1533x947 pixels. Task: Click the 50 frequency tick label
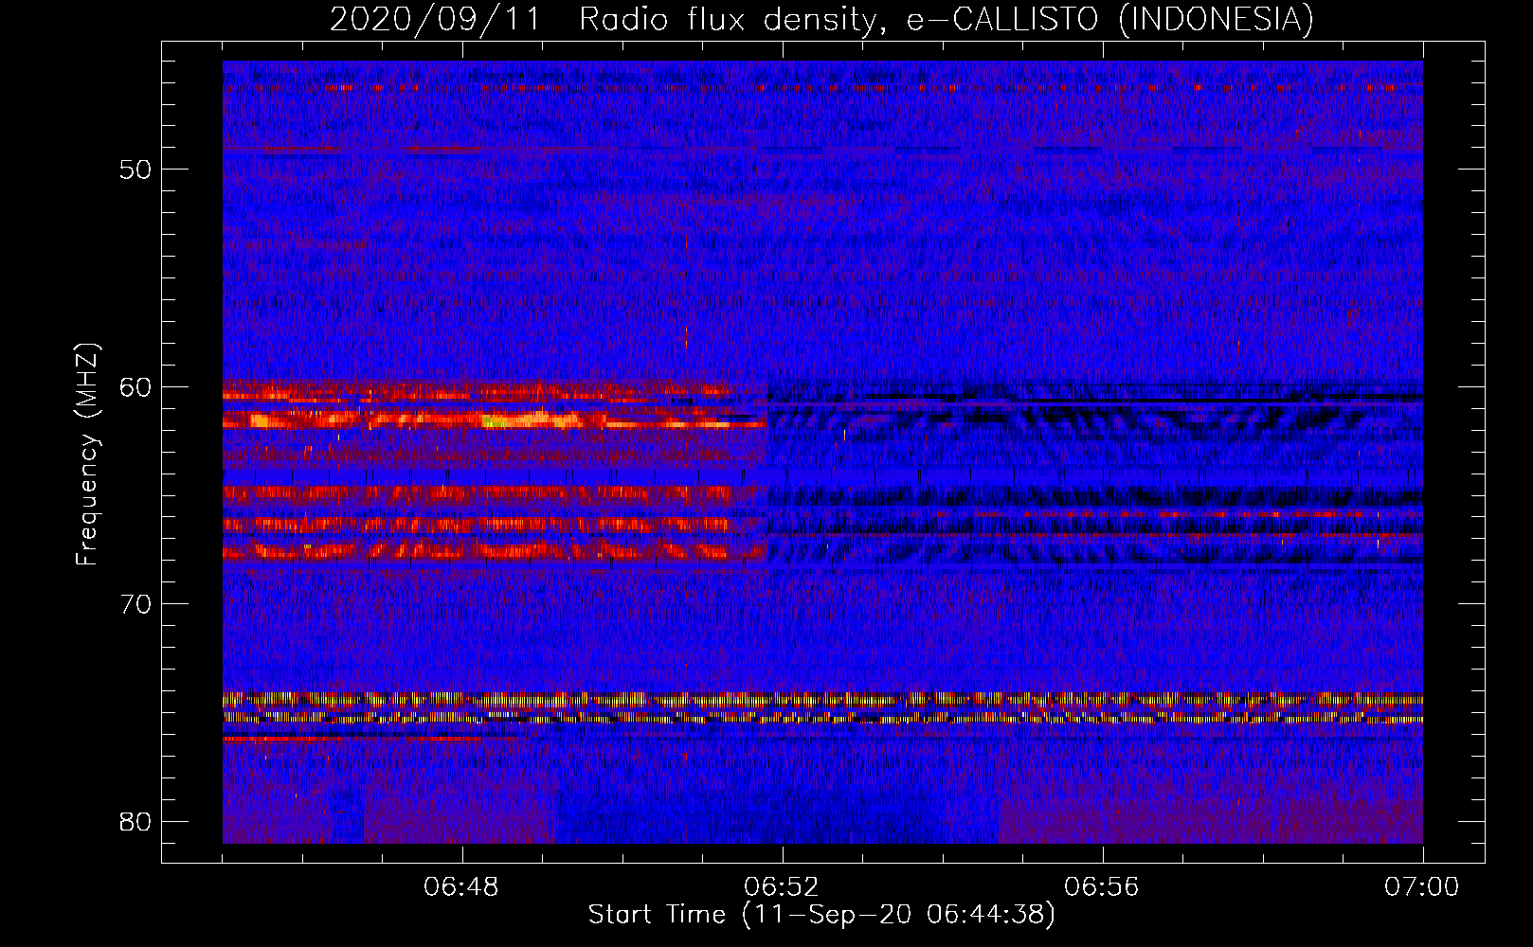[135, 170]
